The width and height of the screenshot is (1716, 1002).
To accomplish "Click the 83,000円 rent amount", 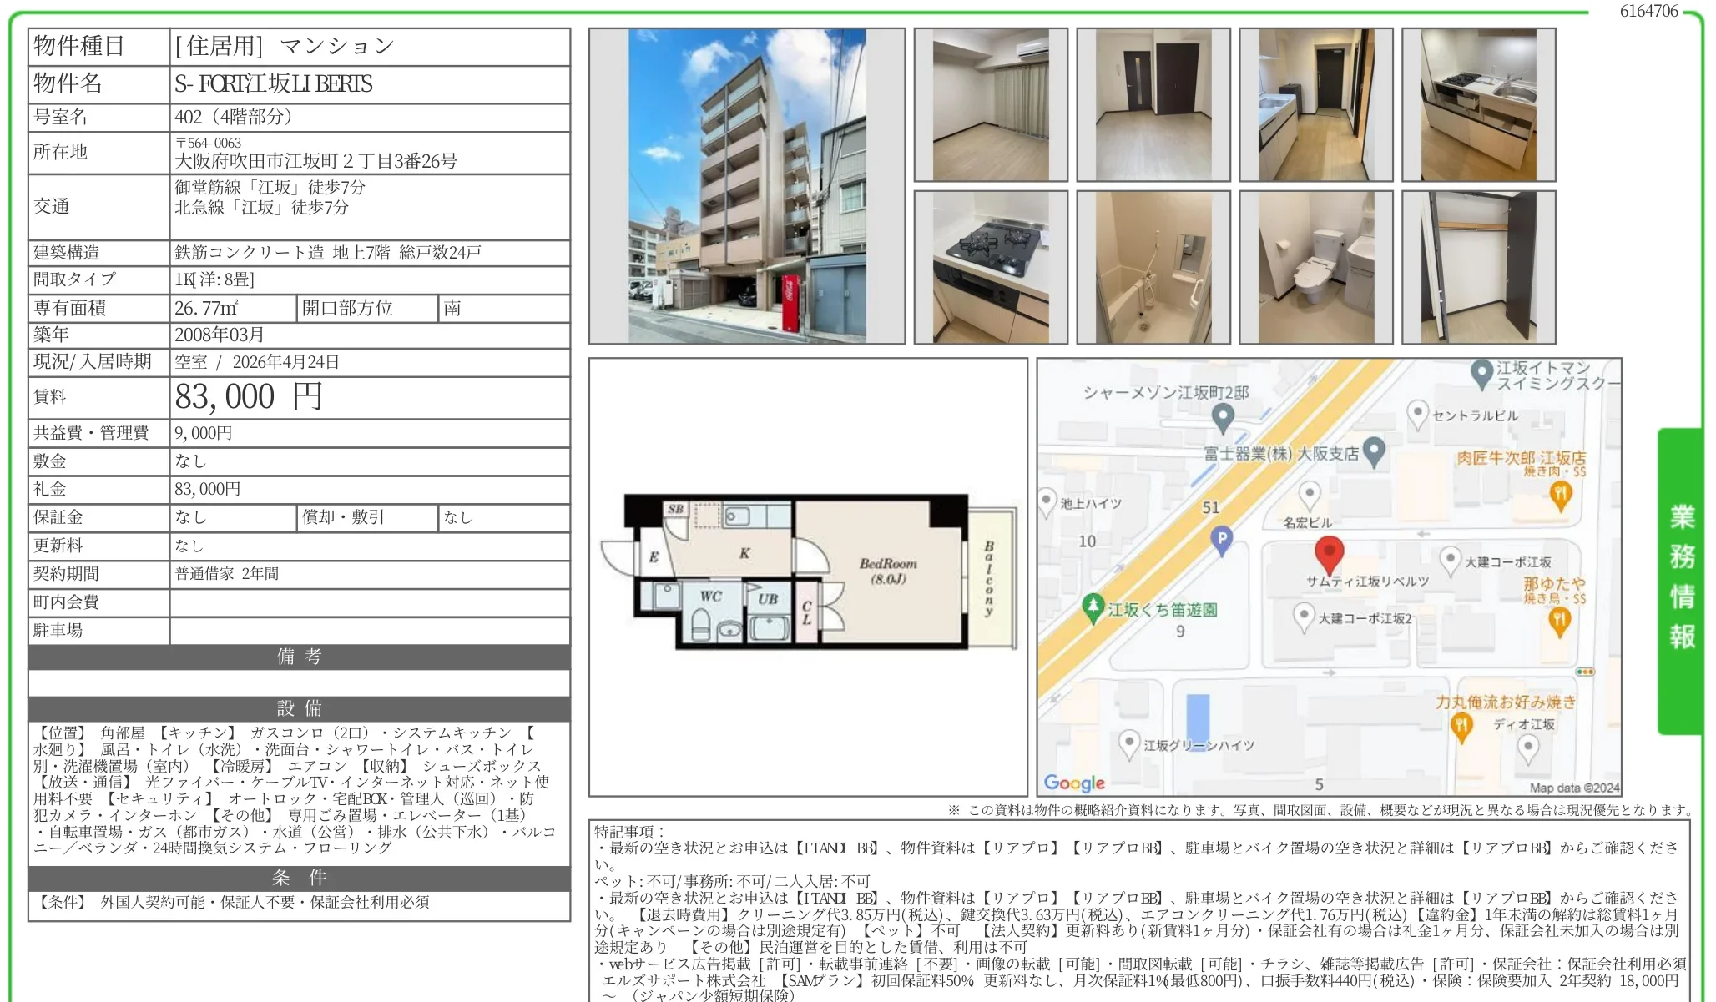I will point(249,397).
